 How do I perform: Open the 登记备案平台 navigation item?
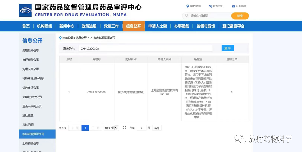(x=233, y=26)
